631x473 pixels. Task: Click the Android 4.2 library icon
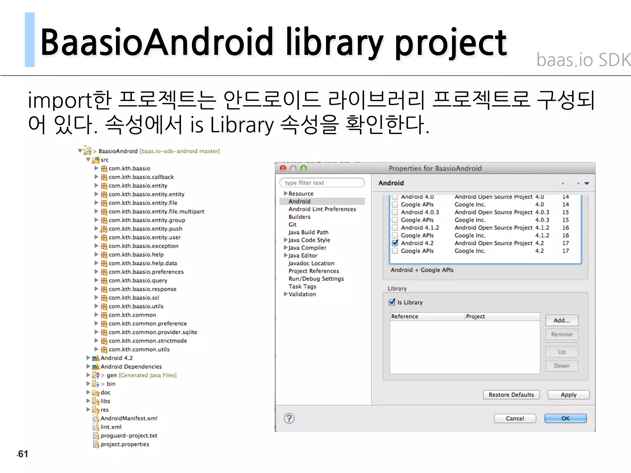96,358
